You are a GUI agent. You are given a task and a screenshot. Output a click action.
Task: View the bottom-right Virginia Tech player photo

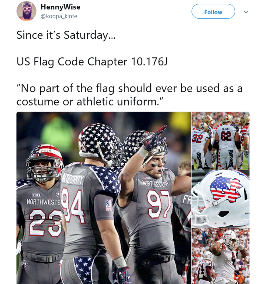(220, 256)
